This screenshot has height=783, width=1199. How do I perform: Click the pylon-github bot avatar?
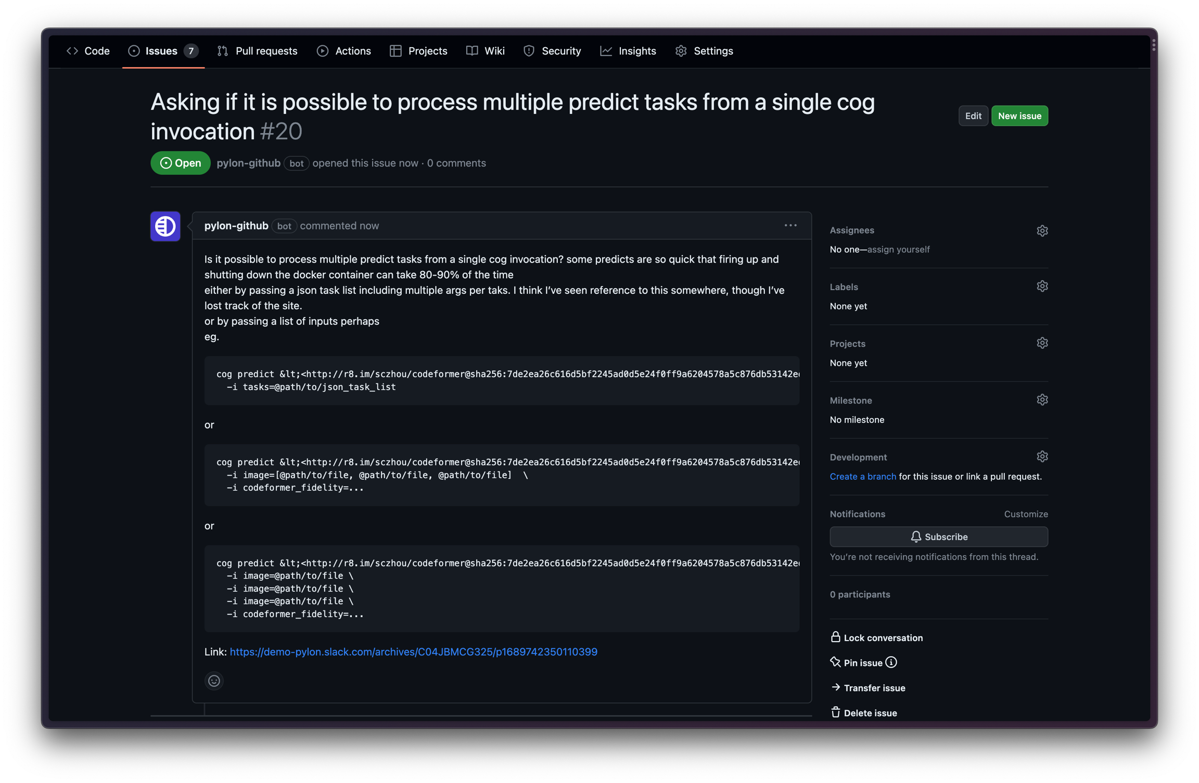coord(165,226)
